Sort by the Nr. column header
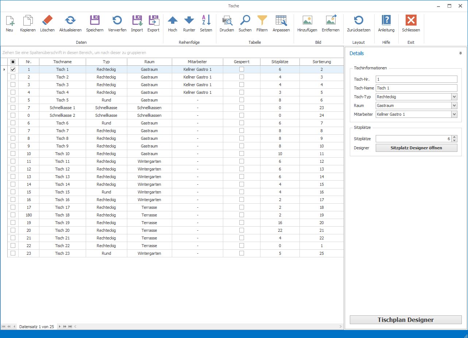This screenshot has width=468, height=338. pyautogui.click(x=29, y=62)
